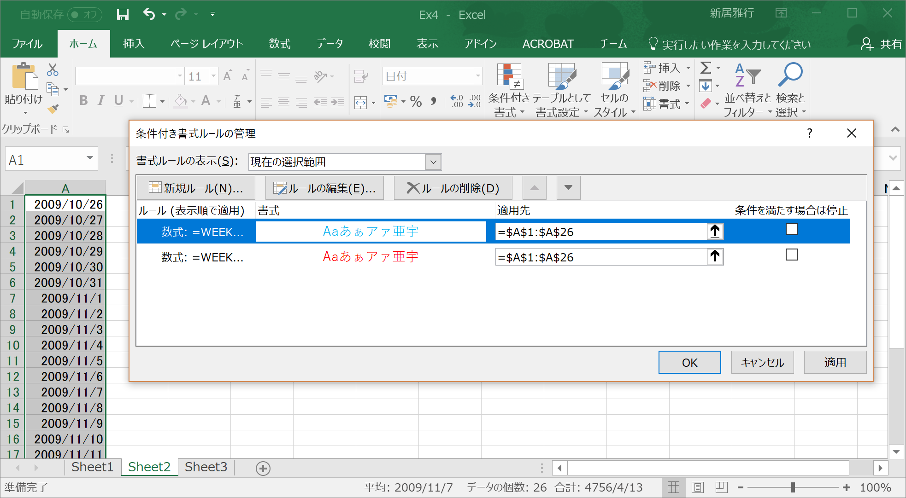Open the number format 日付 dropdown
The image size is (906, 498).
click(478, 76)
